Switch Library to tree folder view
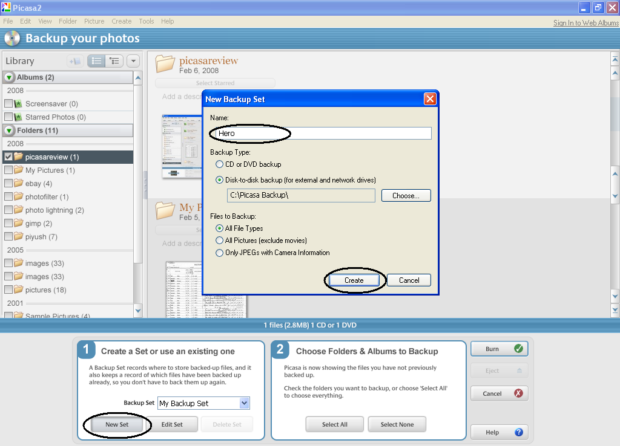 click(114, 61)
